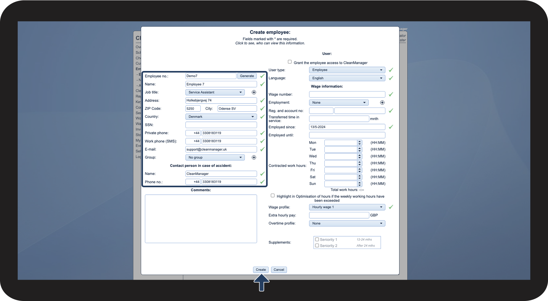Image resolution: width=548 pixels, height=301 pixels.
Task: Click the Employed since date field
Action: 347,127
